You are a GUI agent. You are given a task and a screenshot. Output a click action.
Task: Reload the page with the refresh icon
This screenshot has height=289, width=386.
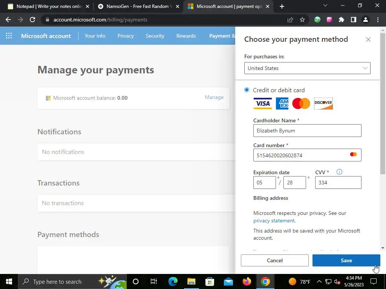point(32,20)
